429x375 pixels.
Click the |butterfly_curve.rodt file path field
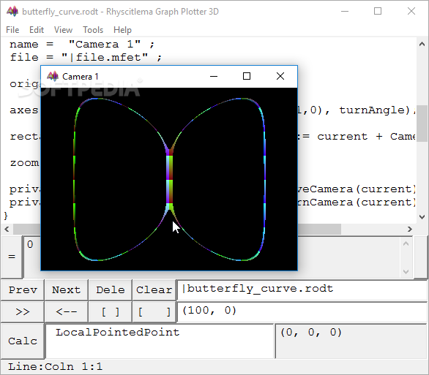click(302, 289)
